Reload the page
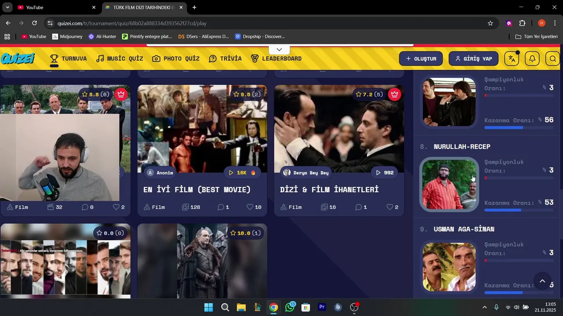The height and width of the screenshot is (316, 563). (34, 23)
